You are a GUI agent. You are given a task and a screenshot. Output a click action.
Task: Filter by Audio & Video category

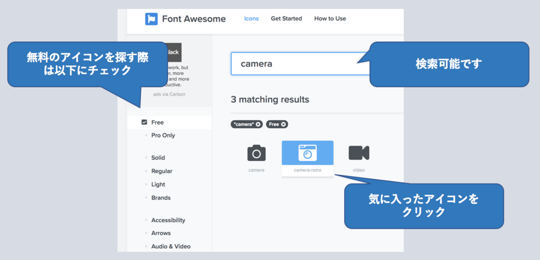click(171, 247)
